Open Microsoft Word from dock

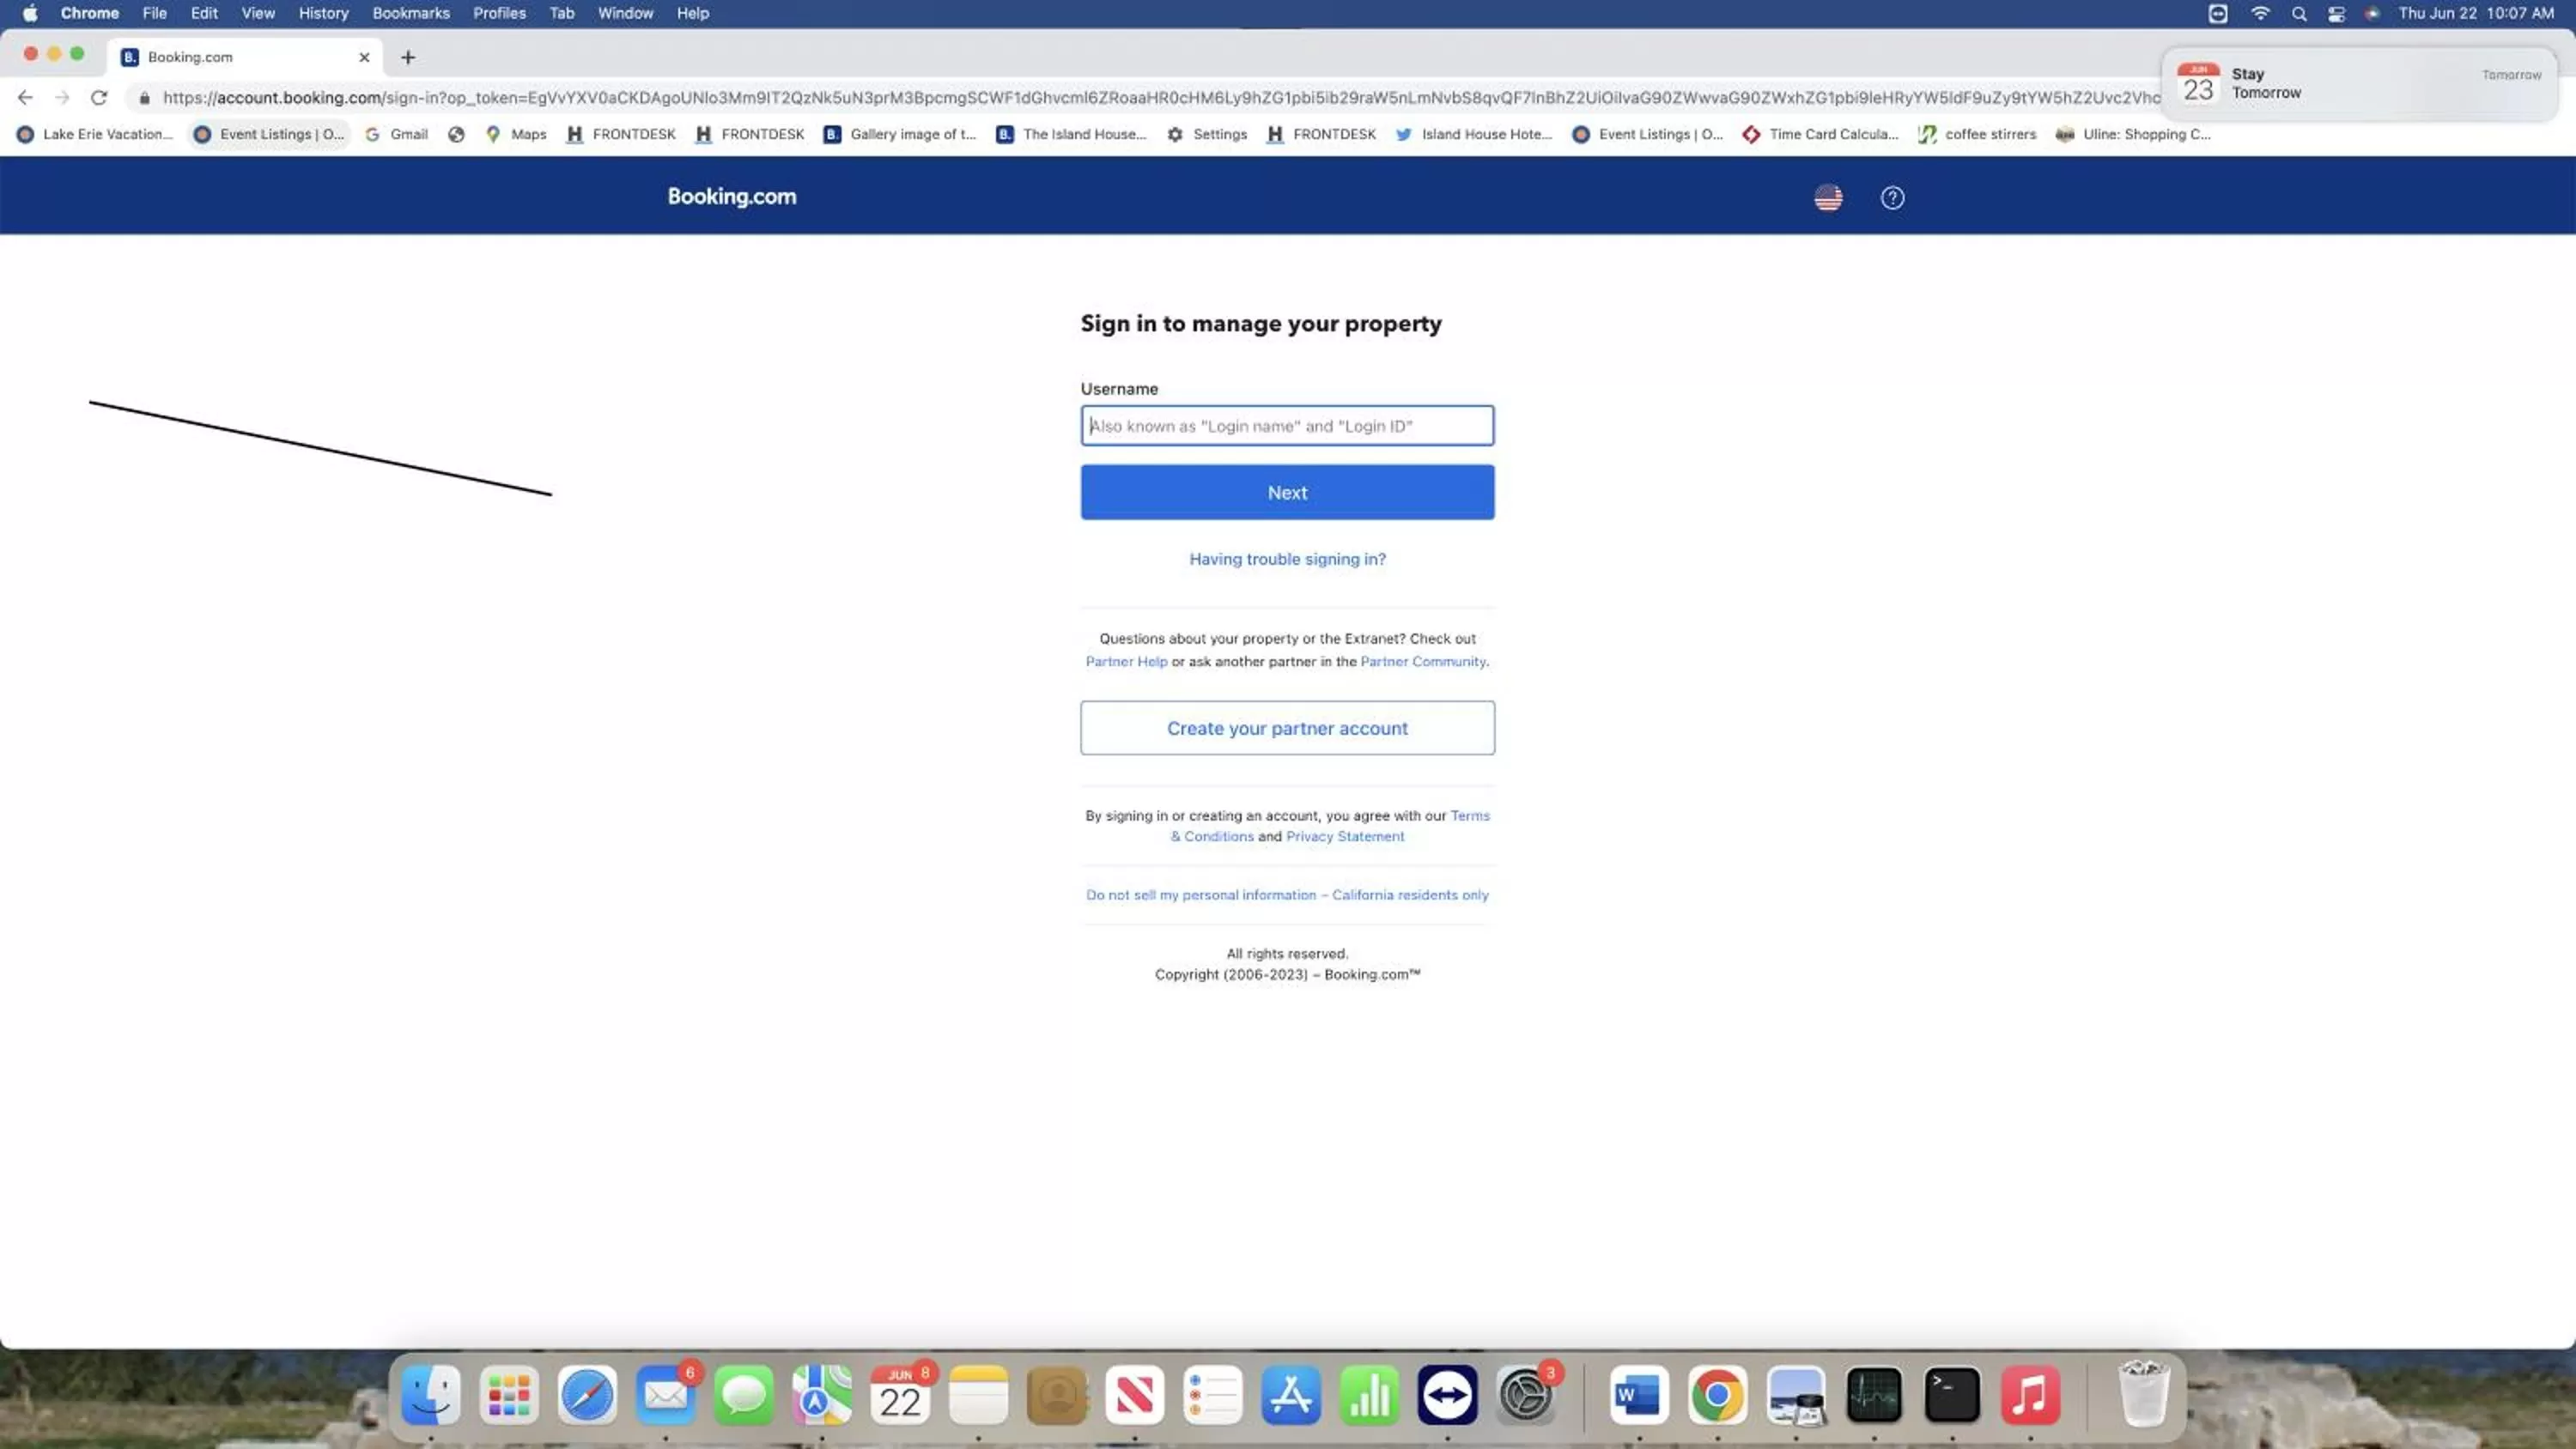(1638, 1395)
